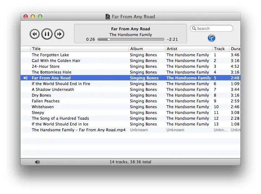Click the 1:09 duration cell
This screenshot has height=194, width=261.
(235, 84)
